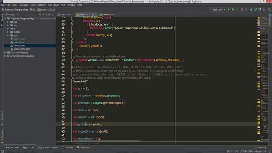Expand the img folder

pos(8,25)
